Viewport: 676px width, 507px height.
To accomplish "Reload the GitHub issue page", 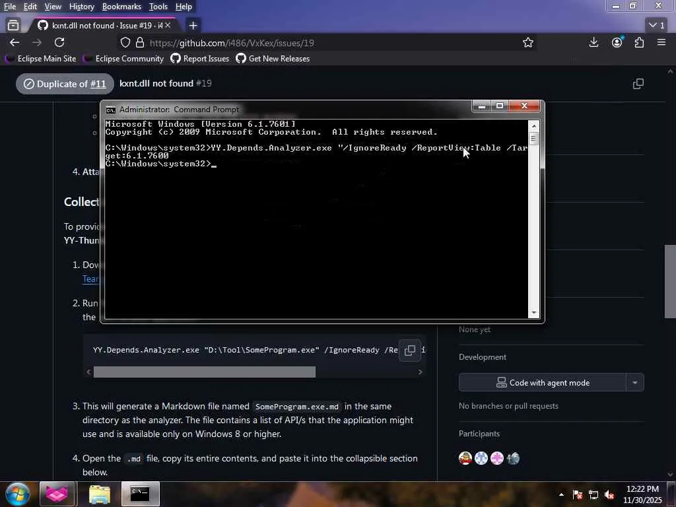I will click(x=59, y=42).
